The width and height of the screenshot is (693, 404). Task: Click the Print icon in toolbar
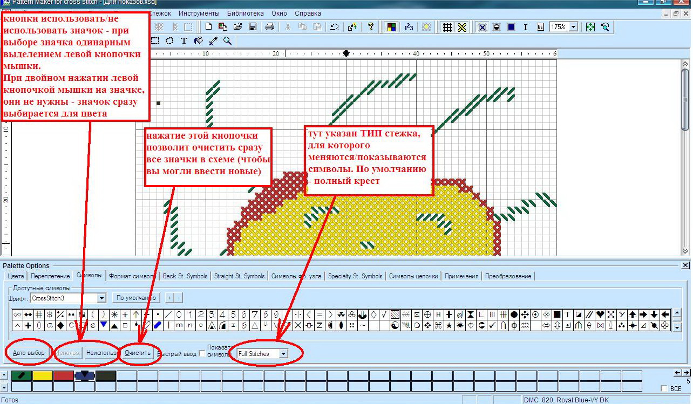(270, 27)
